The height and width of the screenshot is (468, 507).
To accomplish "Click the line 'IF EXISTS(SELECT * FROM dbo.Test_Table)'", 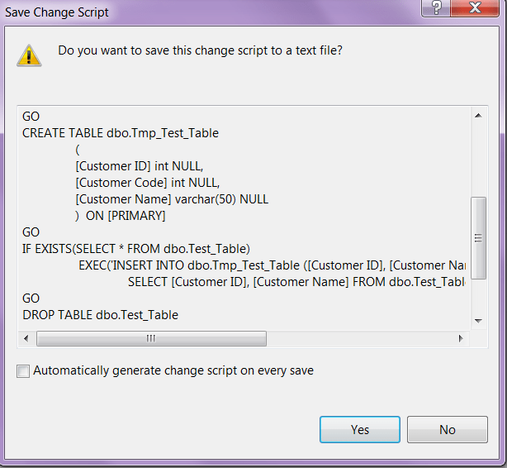I will point(136,249).
